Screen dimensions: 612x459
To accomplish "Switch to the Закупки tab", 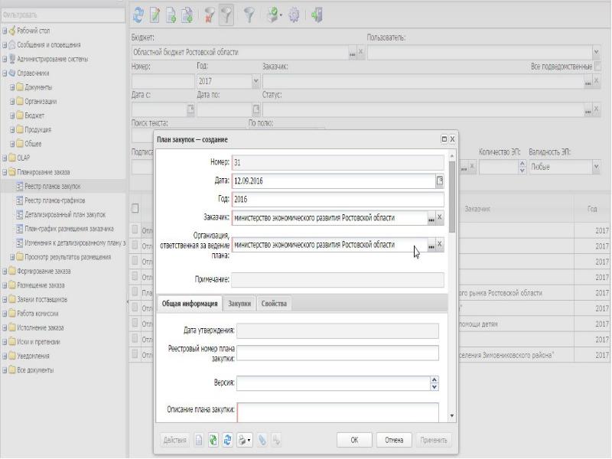I will [239, 304].
